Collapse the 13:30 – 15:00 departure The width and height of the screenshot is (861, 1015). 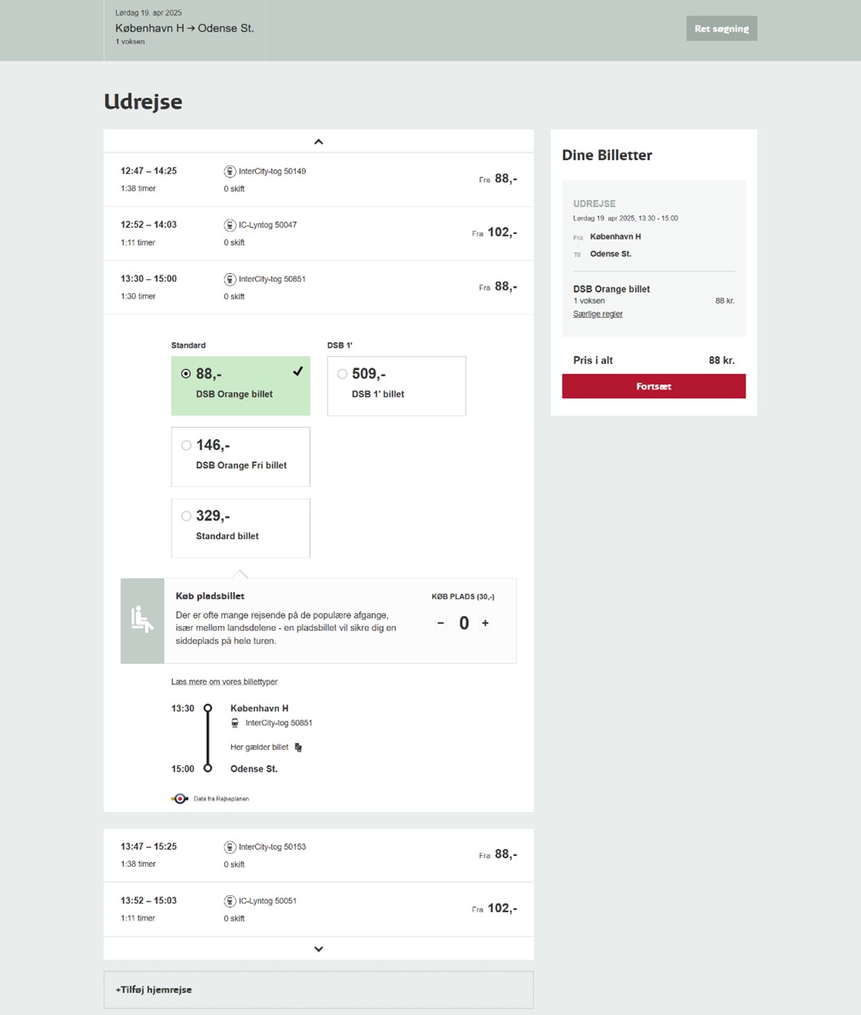pyautogui.click(x=318, y=288)
